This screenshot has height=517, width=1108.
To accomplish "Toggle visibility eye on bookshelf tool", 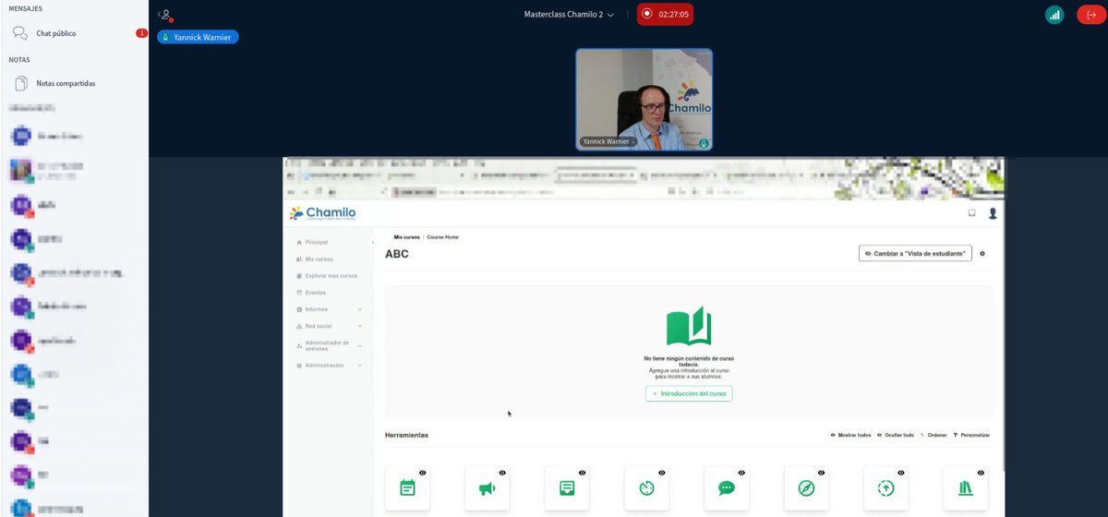I will click(x=981, y=473).
